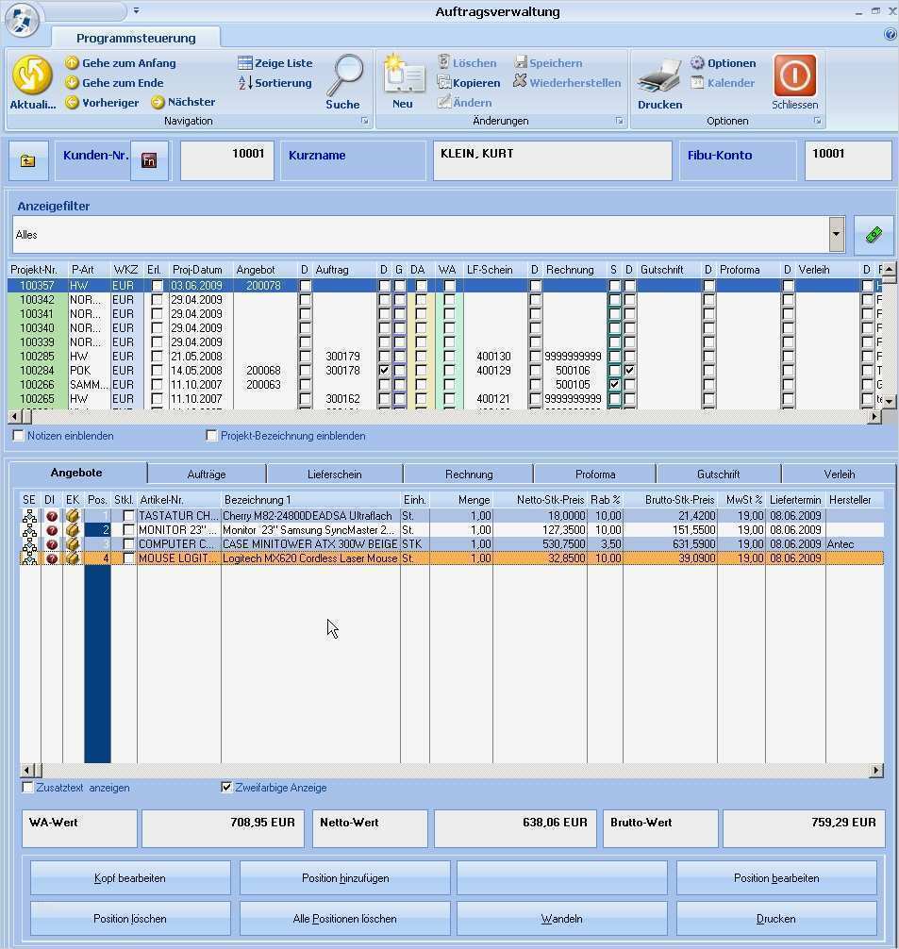Image resolution: width=899 pixels, height=949 pixels.
Task: Open the Sortierung selector
Action: click(x=274, y=82)
